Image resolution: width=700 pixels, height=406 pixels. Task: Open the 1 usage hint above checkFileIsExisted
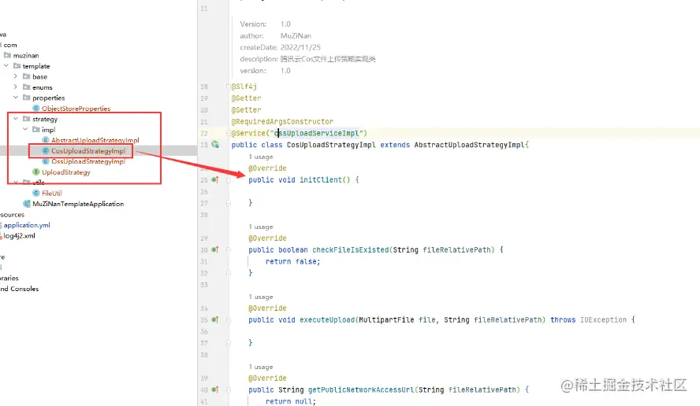261,227
